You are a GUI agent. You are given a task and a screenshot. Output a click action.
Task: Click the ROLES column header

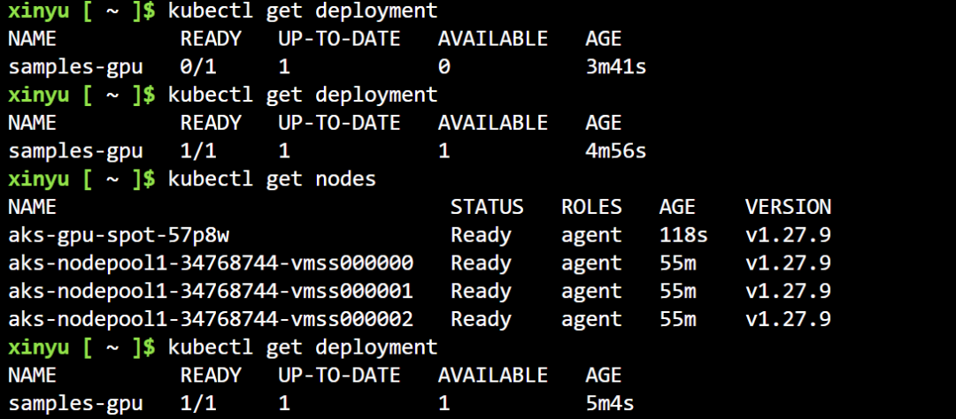click(591, 208)
